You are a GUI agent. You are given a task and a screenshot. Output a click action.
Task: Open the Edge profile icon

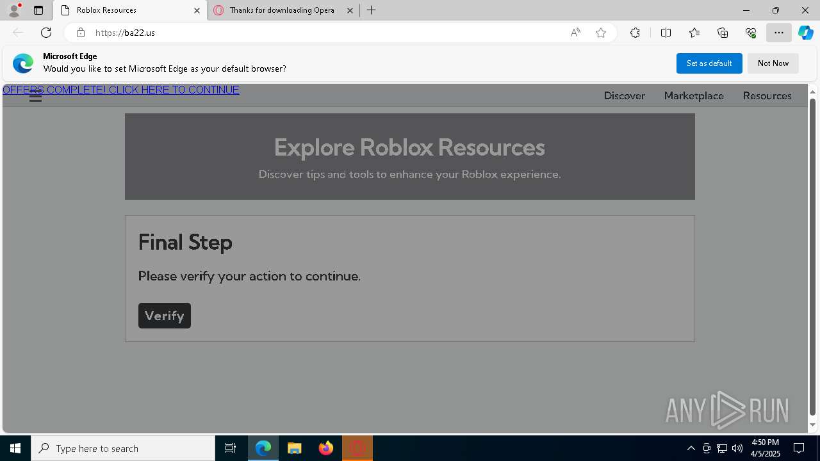[x=14, y=10]
